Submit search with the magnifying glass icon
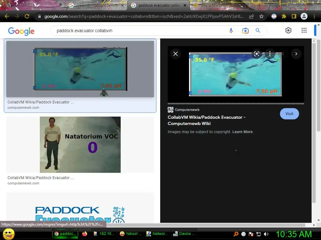321x240 pixels. tap(258, 31)
